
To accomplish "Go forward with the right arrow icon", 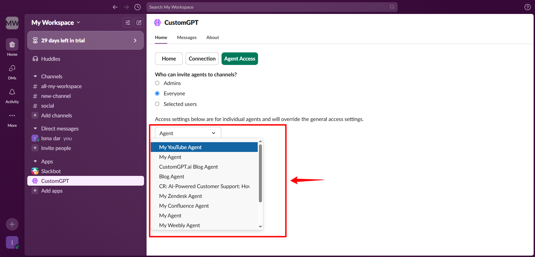I will click(126, 7).
